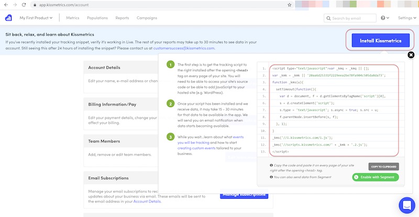Click the site padlock icon in address bar
The image size is (419, 217).
pos(35,5)
